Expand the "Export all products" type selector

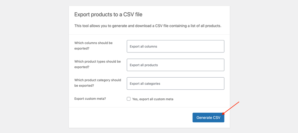tap(175, 65)
